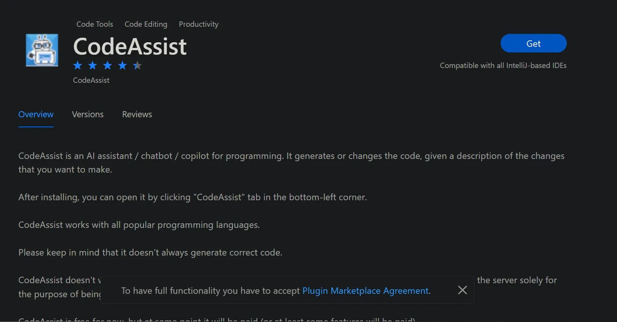Open the Plugin Marketplace Agreement link
The height and width of the screenshot is (322, 617).
coord(365,291)
